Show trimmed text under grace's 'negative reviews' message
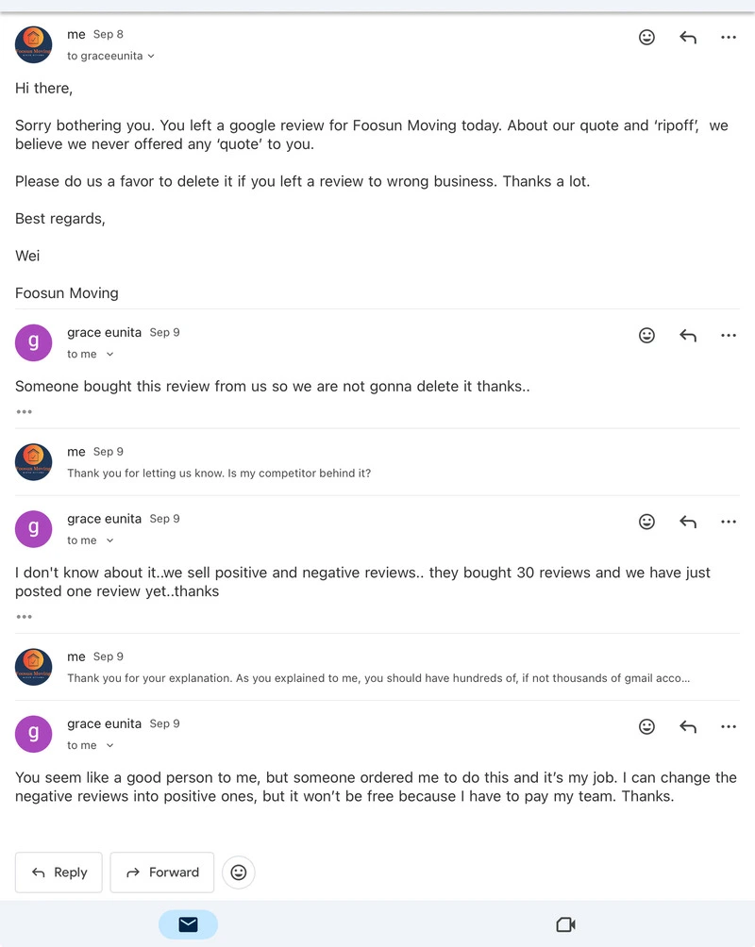Screen dimensions: 755x947 point(24,616)
